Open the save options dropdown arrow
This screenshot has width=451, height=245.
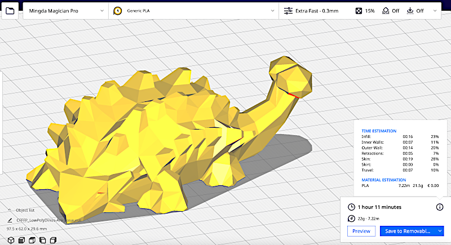[440, 231]
